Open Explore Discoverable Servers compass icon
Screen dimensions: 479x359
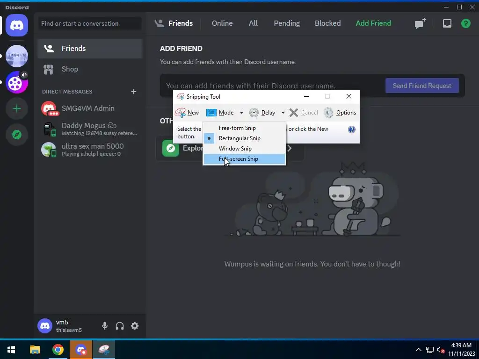tap(17, 135)
